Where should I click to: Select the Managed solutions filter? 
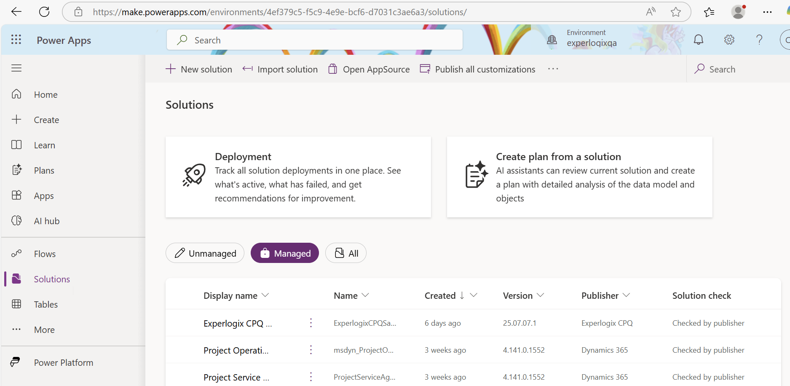tap(285, 253)
